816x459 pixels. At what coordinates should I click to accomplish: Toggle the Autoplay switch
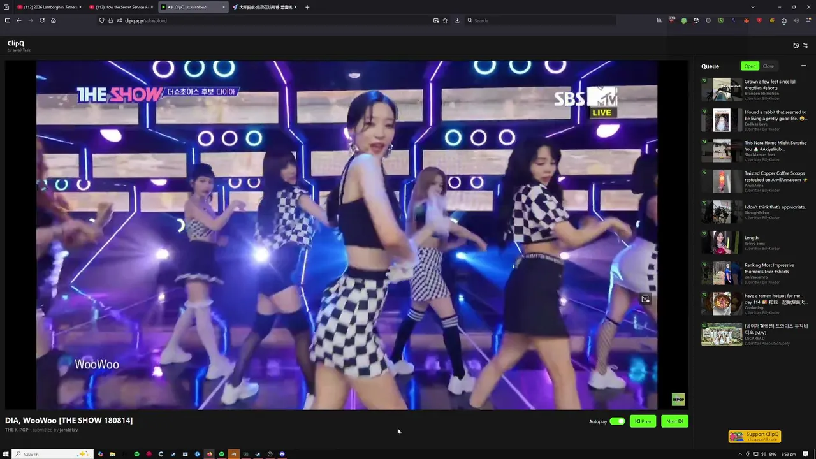click(x=617, y=421)
